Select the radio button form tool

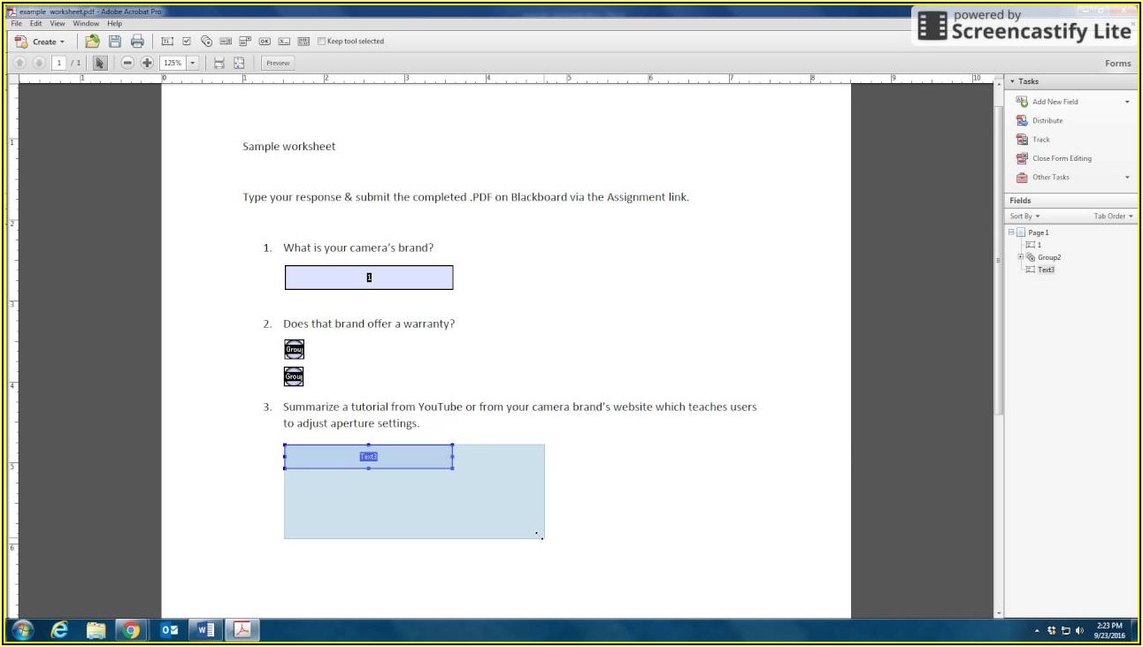point(206,42)
